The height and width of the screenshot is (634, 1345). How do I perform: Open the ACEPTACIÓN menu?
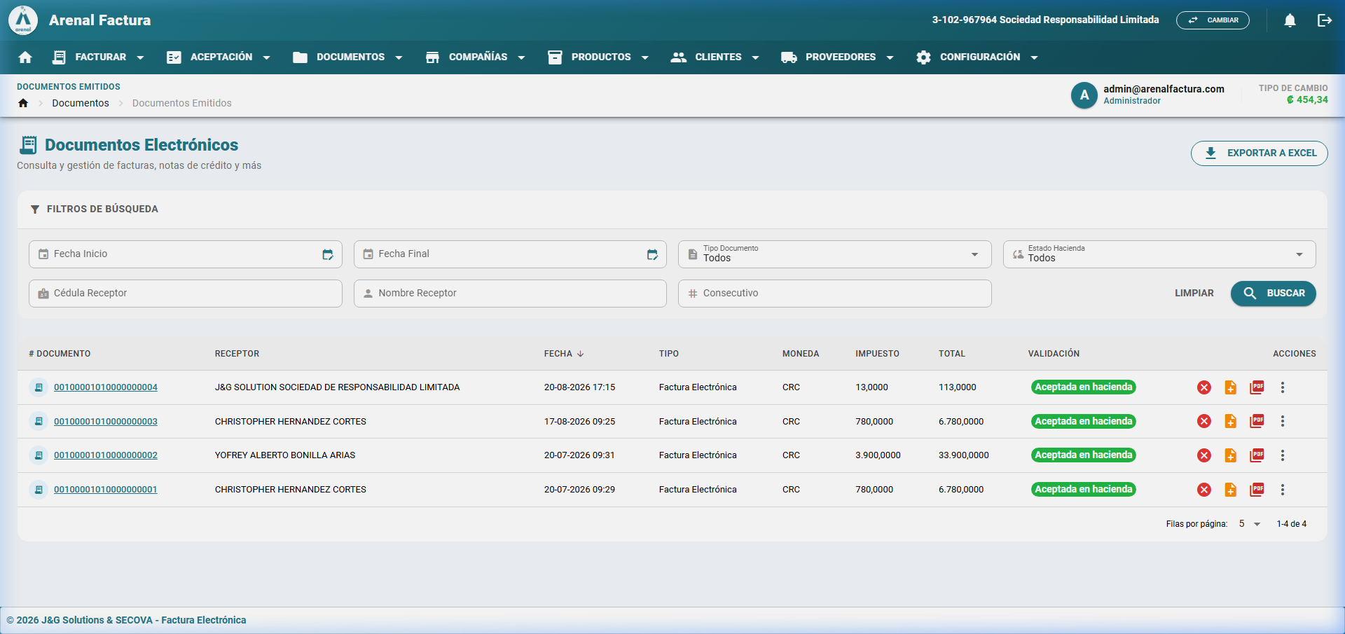click(x=219, y=57)
